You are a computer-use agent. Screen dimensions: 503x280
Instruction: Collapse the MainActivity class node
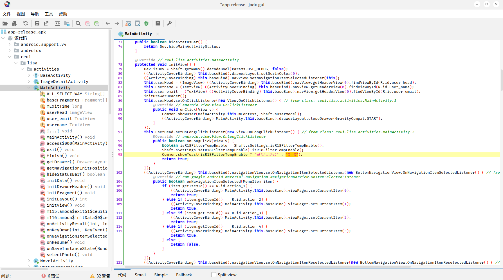click(x=29, y=88)
